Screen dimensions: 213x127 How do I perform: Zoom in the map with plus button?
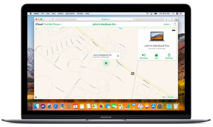pyautogui.click(x=36, y=29)
